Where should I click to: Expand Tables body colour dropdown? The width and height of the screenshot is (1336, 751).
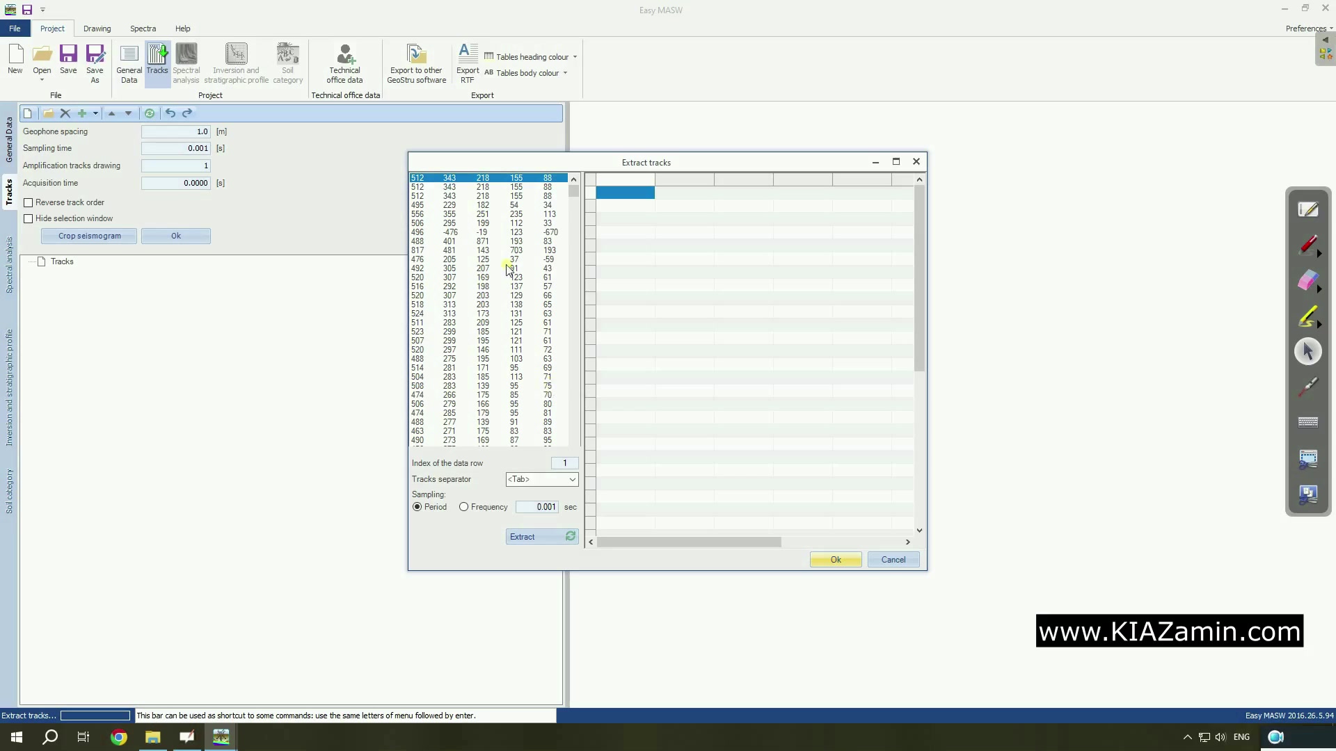coord(565,73)
